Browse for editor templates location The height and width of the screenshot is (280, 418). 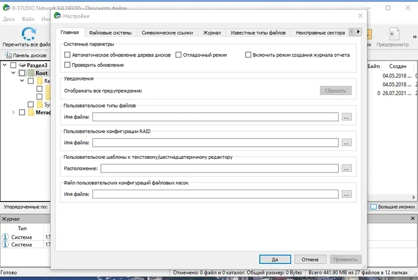[x=346, y=168]
